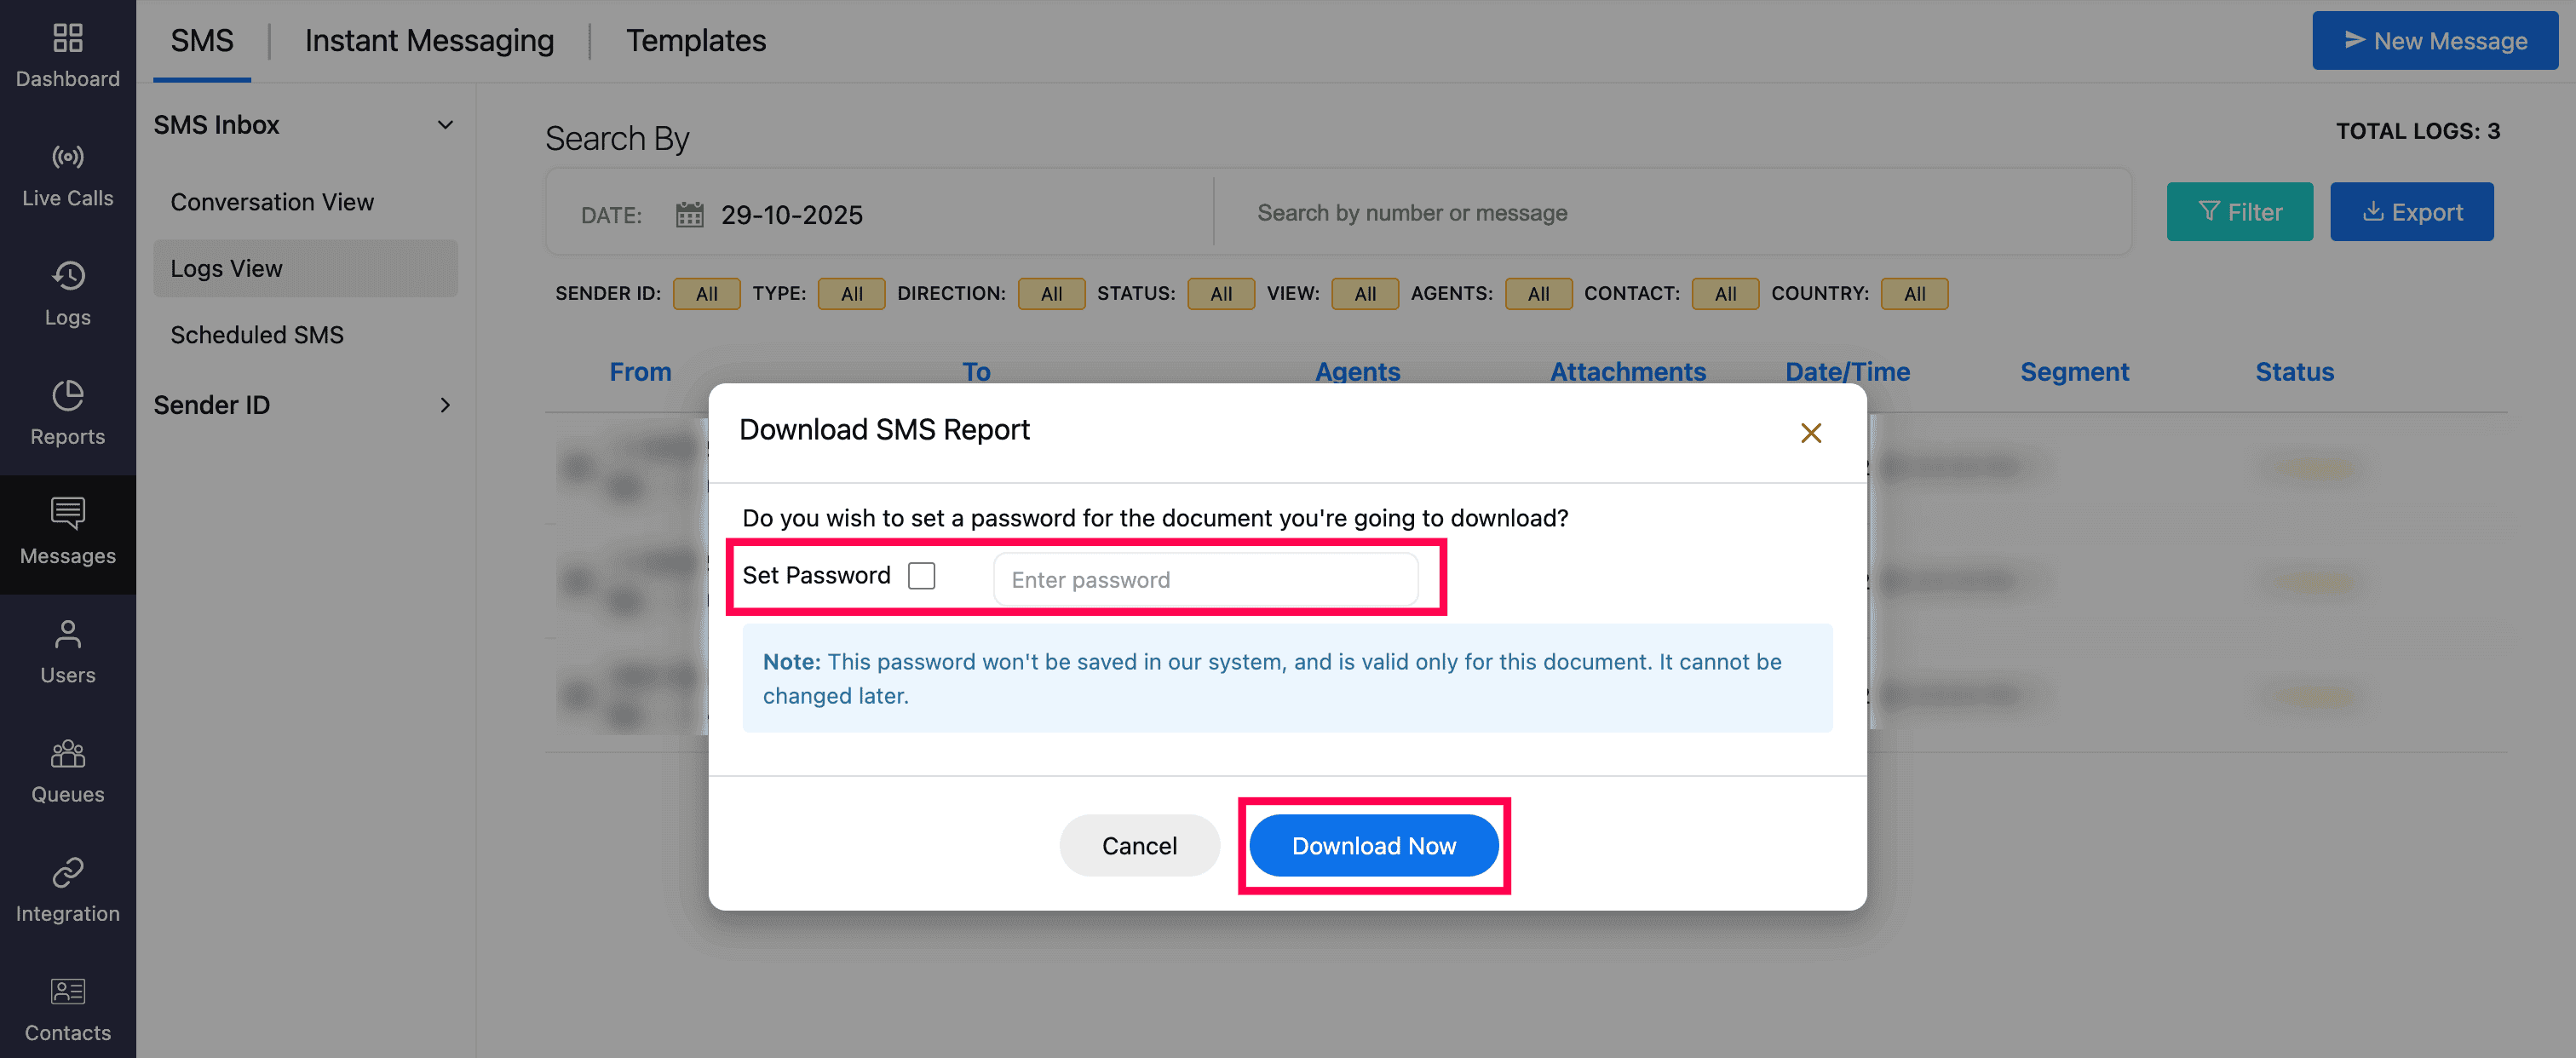
Task: Switch to the Instant Messaging tab
Action: (x=429, y=41)
